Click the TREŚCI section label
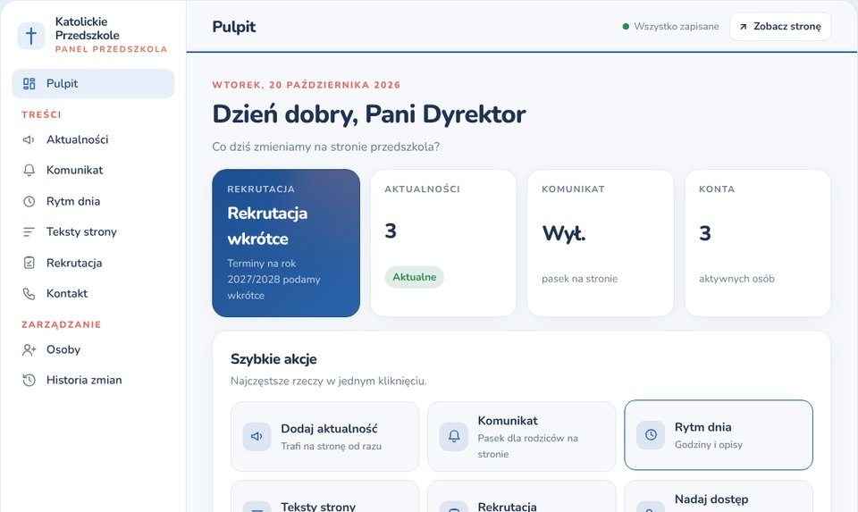Screen dimensions: 858x512 pos(41,114)
